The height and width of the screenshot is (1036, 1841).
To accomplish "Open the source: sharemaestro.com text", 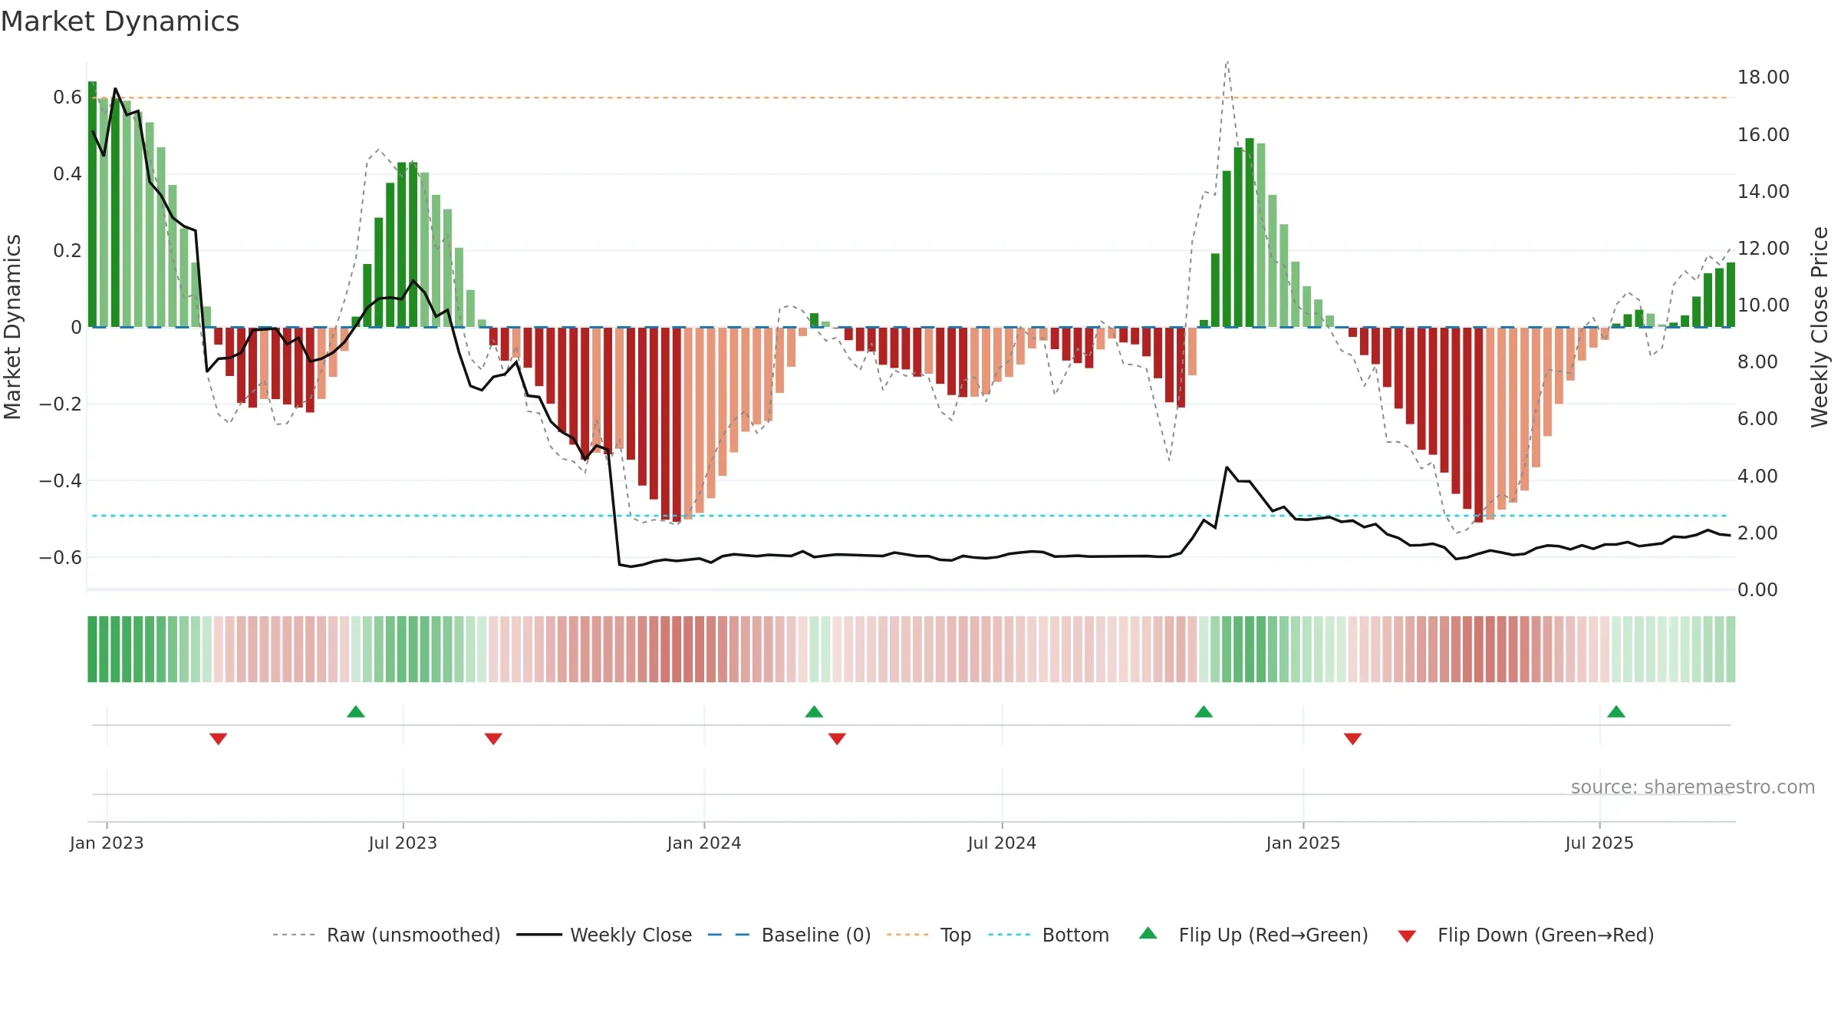I will point(1693,787).
